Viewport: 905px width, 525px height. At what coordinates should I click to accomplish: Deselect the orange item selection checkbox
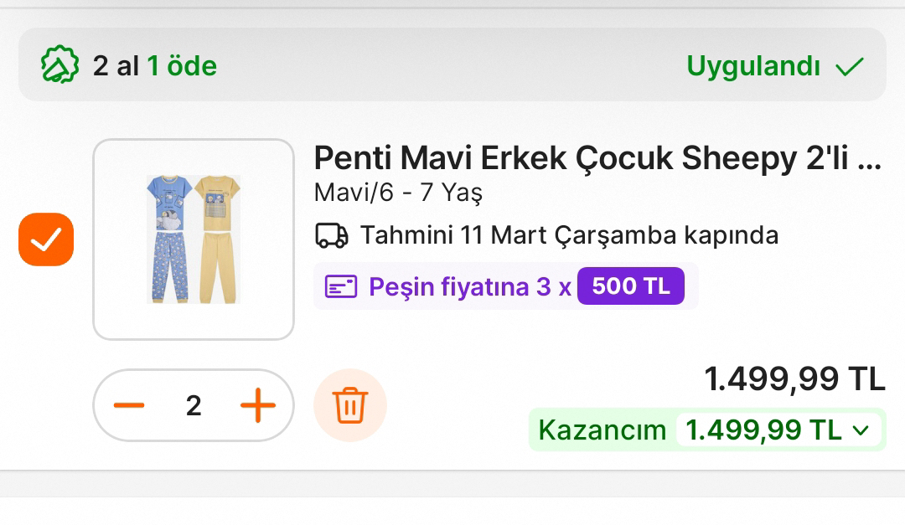pyautogui.click(x=46, y=239)
